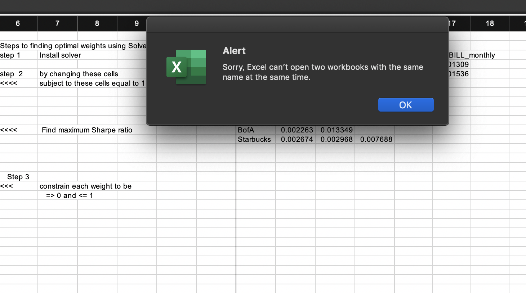Image resolution: width=526 pixels, height=293 pixels.
Task: Click the Excel icon in the alert
Action: click(186, 67)
